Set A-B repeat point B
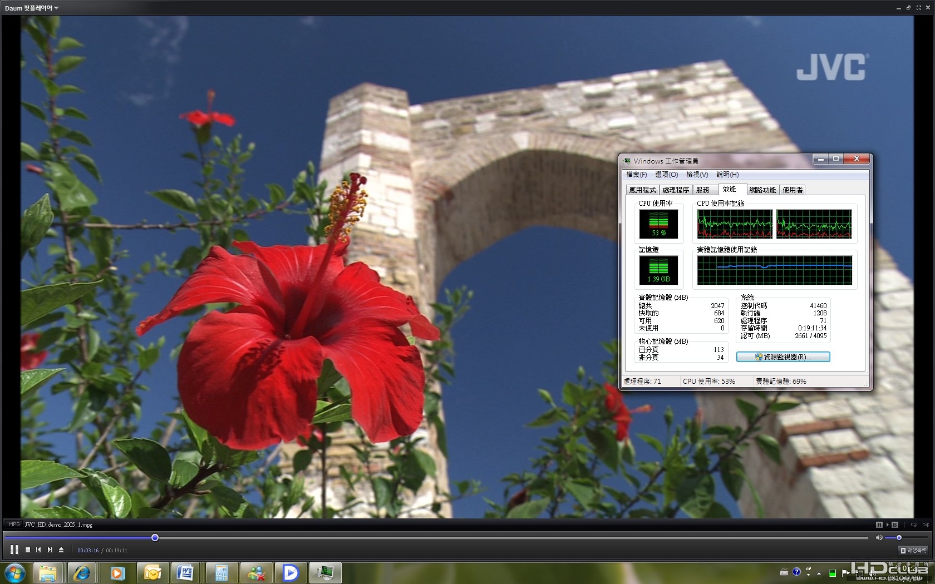The height and width of the screenshot is (584, 935). (895, 524)
